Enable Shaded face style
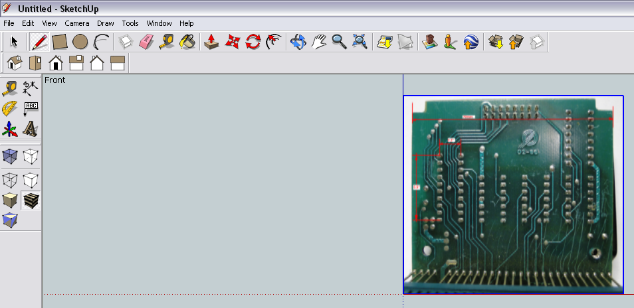The height and width of the screenshot is (308, 634). coord(10,200)
